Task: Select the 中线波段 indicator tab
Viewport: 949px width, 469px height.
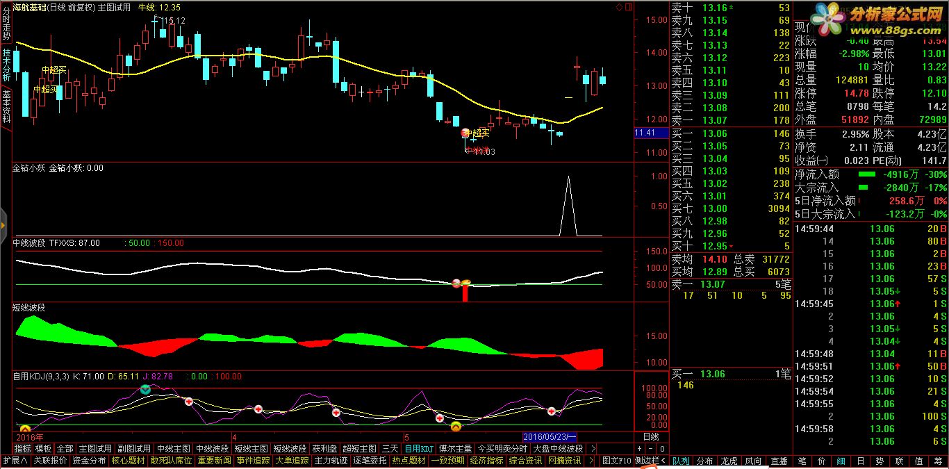Action: coord(212,449)
